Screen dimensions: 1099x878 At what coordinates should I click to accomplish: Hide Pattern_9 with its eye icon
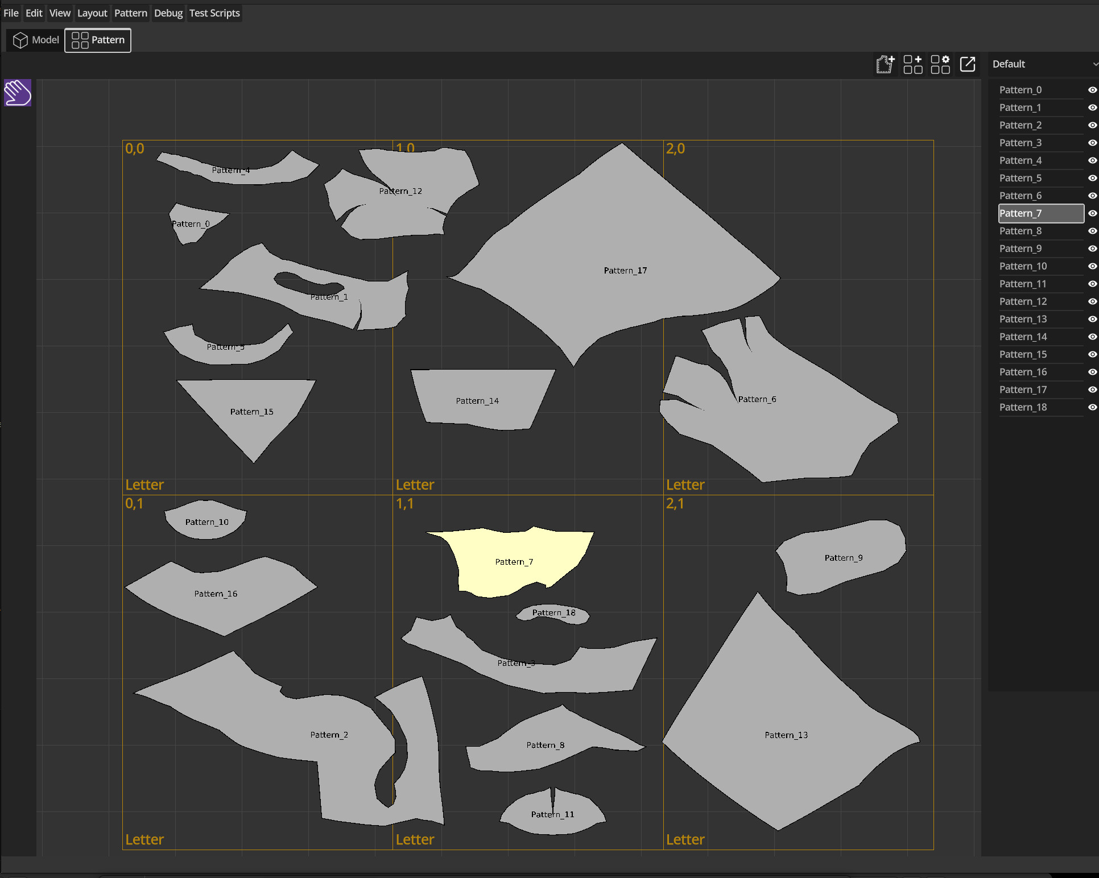coord(1092,249)
